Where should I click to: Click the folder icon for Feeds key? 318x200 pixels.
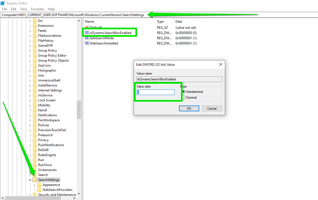pos(35,31)
